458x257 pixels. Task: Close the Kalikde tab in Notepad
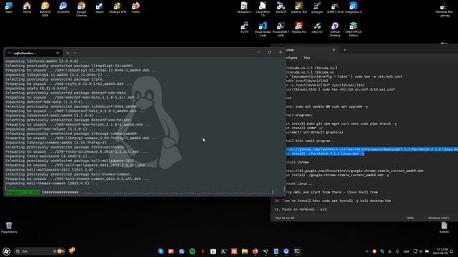(x=333, y=50)
